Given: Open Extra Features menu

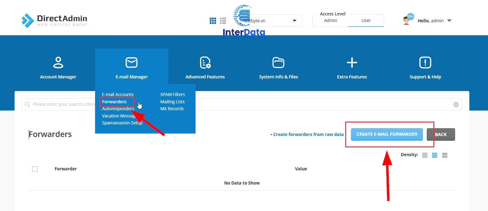Looking at the screenshot, I should click(x=352, y=68).
